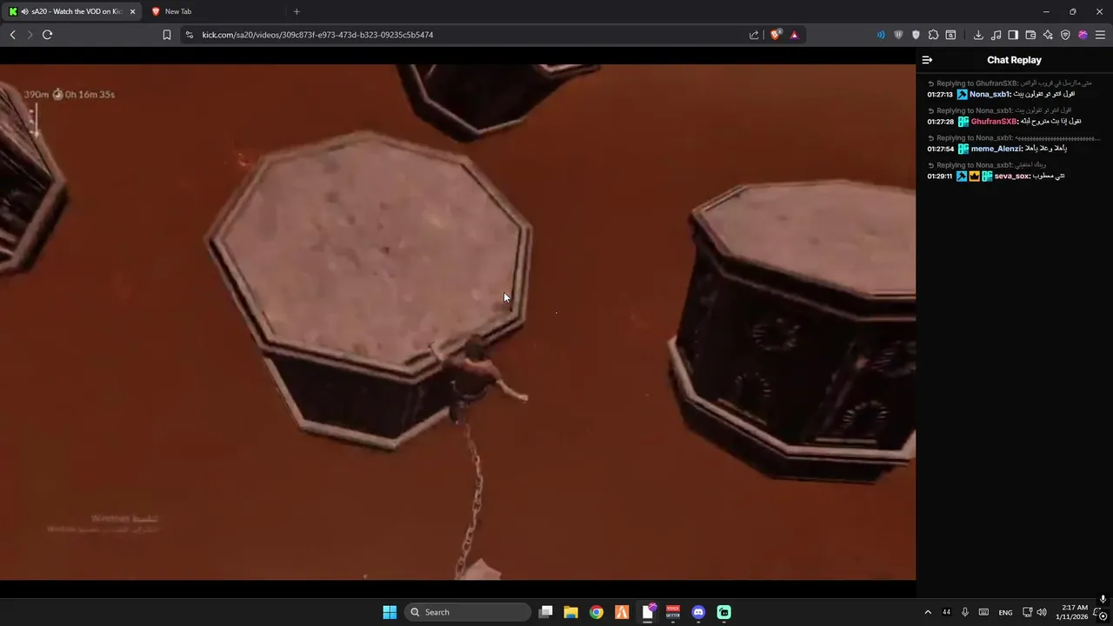Open the Brave Rewards triangle icon
Image resolution: width=1113 pixels, height=626 pixels.
pos(794,35)
